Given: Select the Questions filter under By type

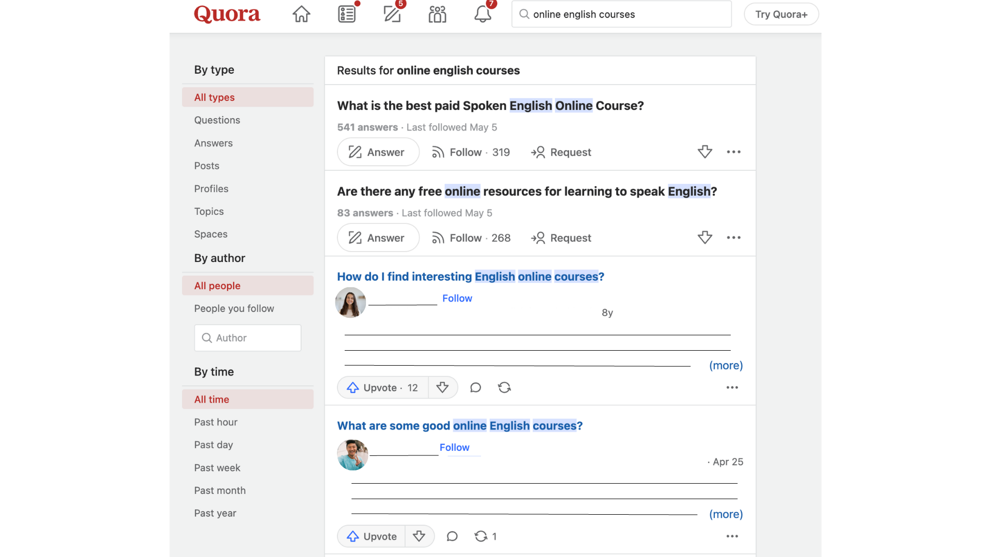Looking at the screenshot, I should click(x=217, y=120).
